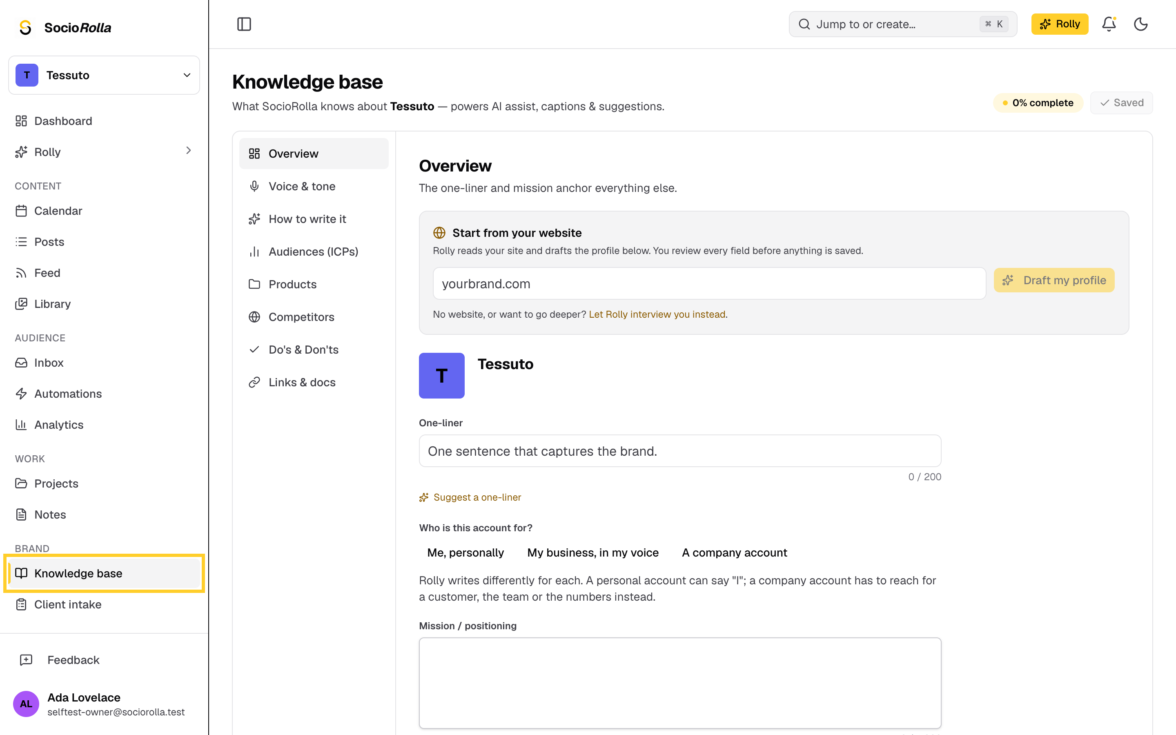Click the SocioRolla logo
Screen dimensions: 1176x735
tap(65, 27)
